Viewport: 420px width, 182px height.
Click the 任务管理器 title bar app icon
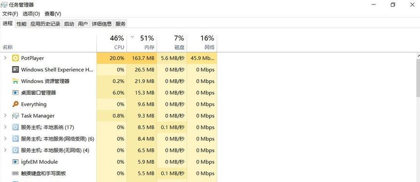click(4, 5)
